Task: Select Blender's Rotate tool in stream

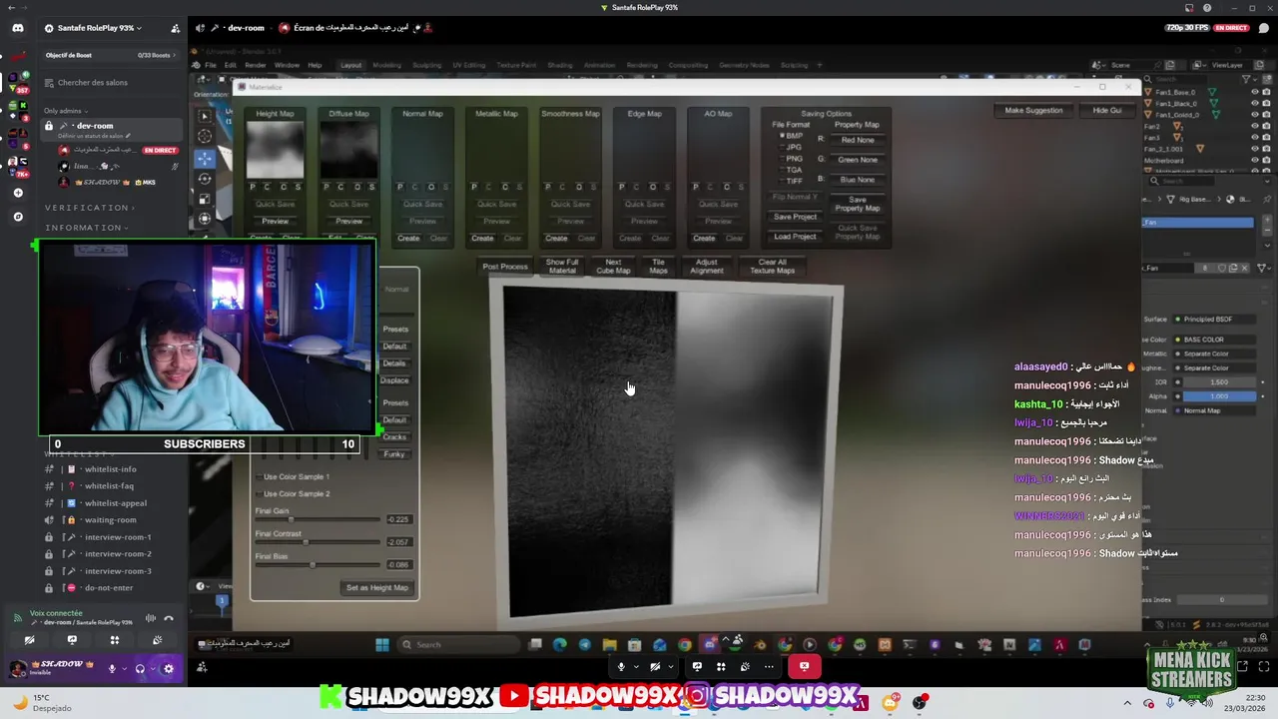Action: [x=205, y=179]
